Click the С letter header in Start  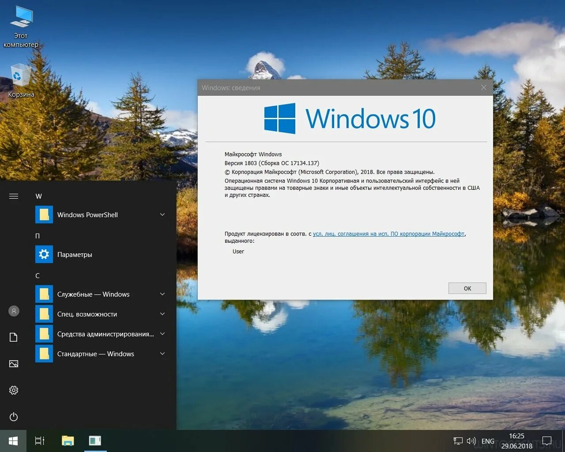(x=38, y=275)
